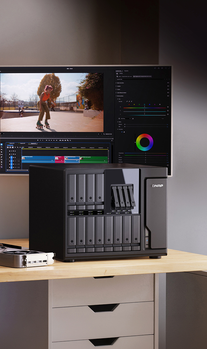The height and width of the screenshot is (349, 207).
Task: Click the Lift button in the transport bar
Action: (x=60, y=140)
